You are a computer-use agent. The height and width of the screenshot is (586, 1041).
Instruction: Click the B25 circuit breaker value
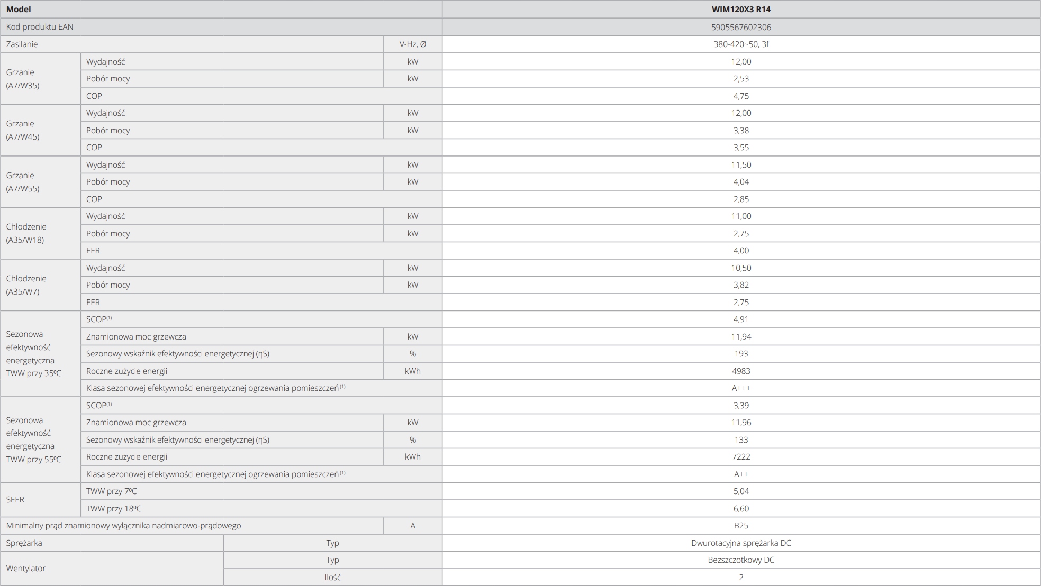click(x=740, y=526)
